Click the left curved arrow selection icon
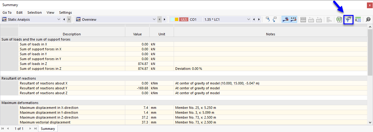The image size is (373, 132). [268, 19]
